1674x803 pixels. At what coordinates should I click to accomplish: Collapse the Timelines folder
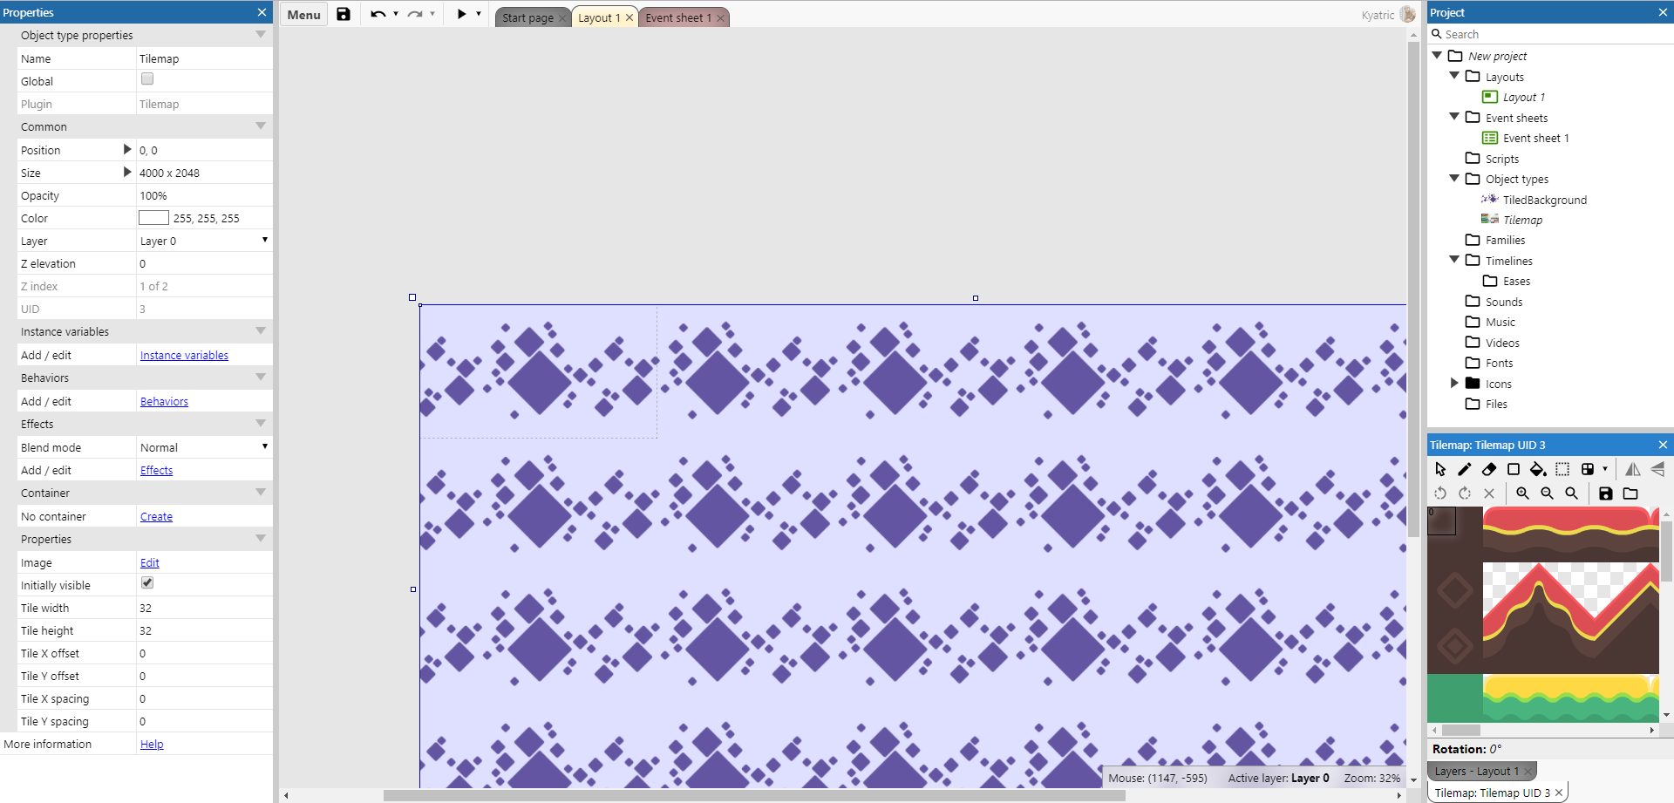(1454, 260)
